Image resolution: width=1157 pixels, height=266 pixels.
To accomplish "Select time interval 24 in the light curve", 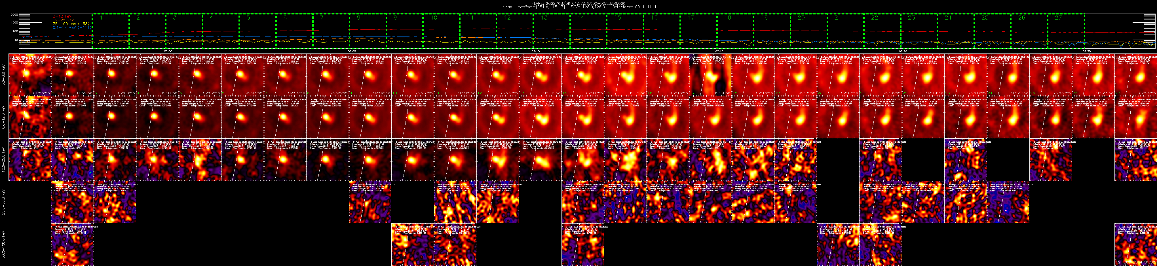I will pos(956,31).
